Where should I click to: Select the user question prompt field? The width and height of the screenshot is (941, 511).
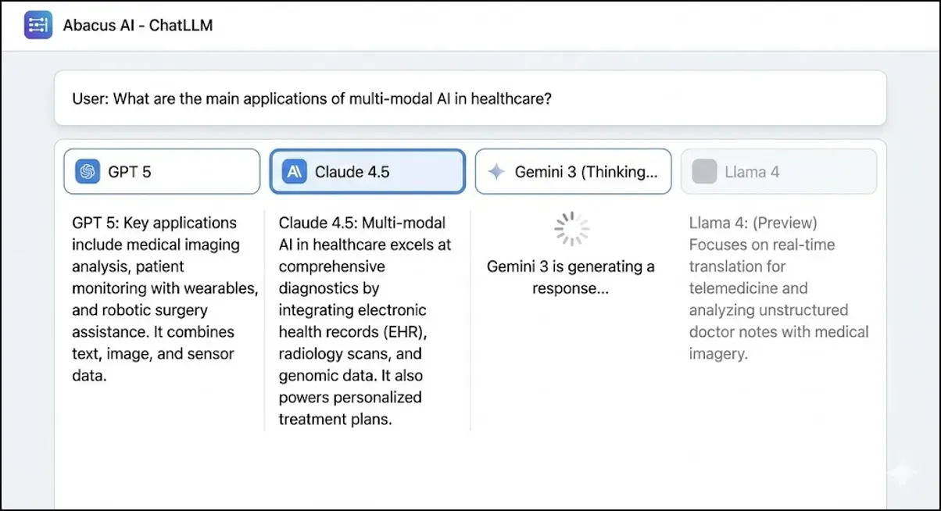[470, 98]
